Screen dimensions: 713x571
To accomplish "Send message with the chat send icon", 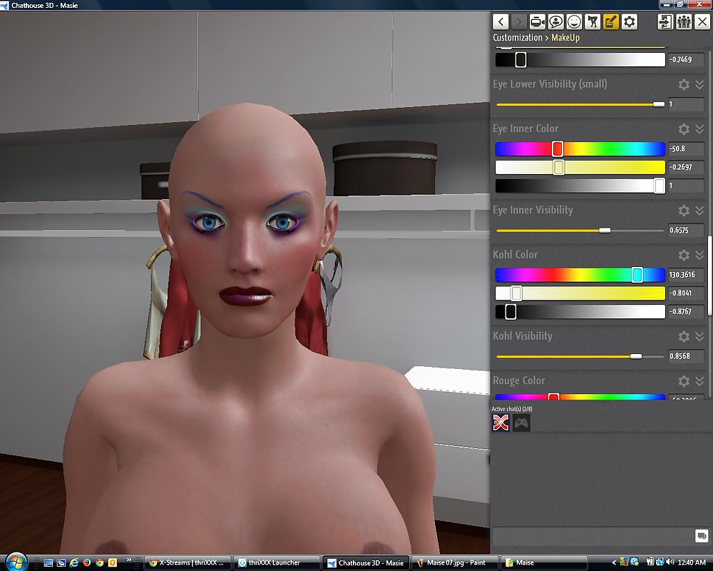I will tap(701, 536).
